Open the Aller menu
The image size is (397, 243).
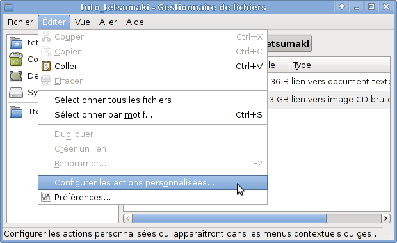108,22
